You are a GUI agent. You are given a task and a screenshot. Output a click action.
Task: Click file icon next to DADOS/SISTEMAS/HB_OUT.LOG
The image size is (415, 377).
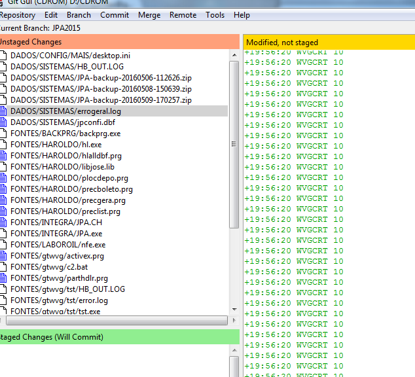pos(3,67)
